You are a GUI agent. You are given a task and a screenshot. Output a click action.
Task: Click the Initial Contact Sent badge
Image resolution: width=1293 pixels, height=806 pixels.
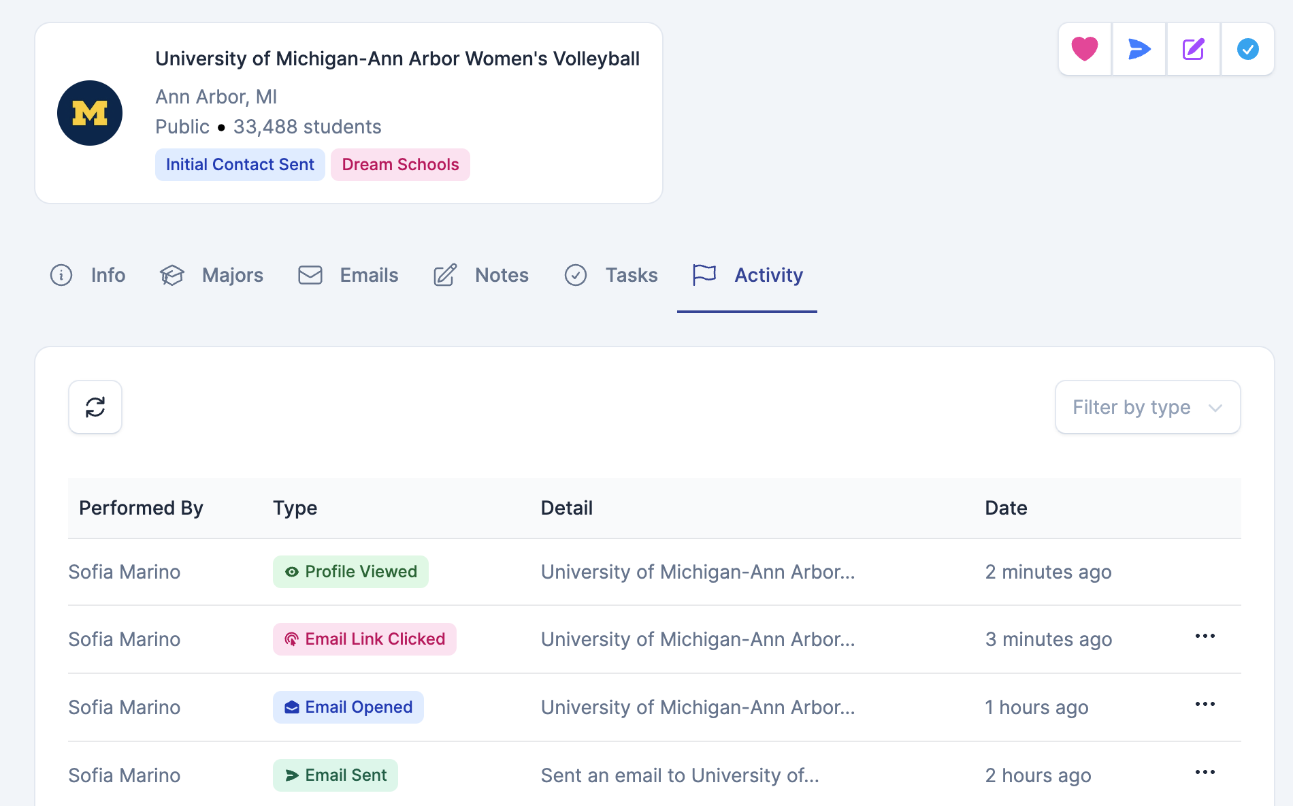click(x=240, y=164)
